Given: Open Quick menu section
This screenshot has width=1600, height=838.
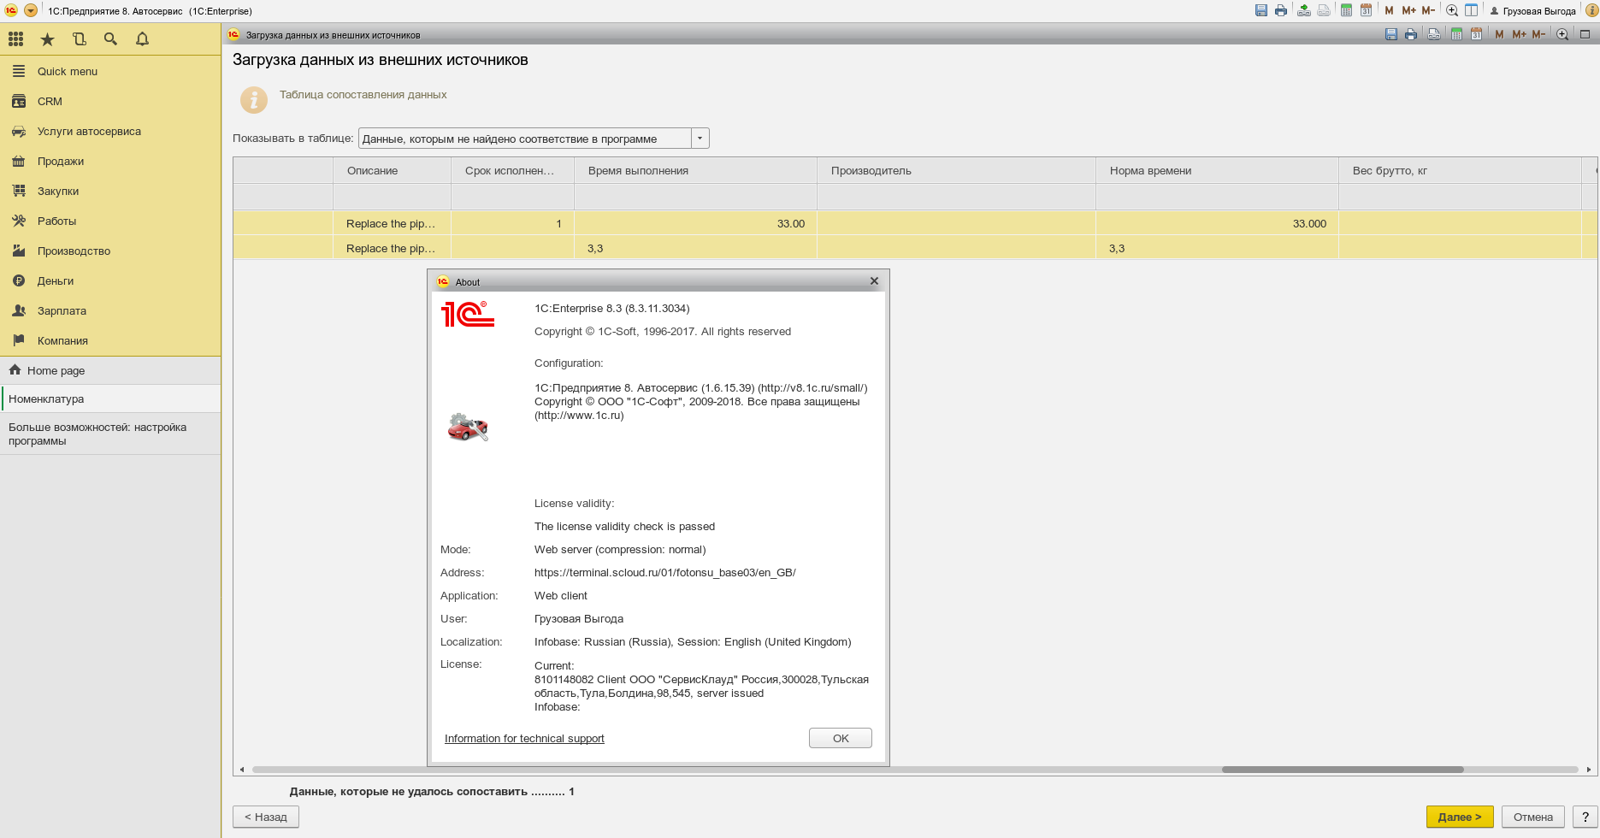Looking at the screenshot, I should [x=110, y=71].
